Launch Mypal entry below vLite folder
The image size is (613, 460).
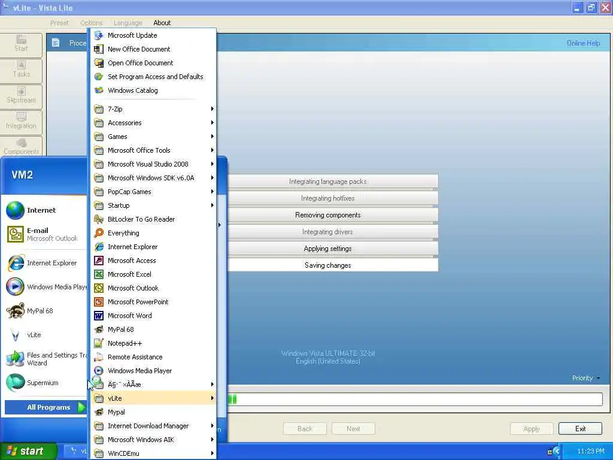pyautogui.click(x=153, y=412)
